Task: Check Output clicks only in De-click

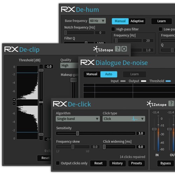Action: (x=58, y=163)
